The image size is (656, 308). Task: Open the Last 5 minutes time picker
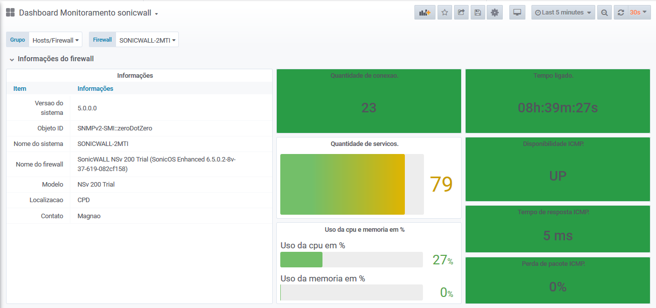[x=563, y=13]
